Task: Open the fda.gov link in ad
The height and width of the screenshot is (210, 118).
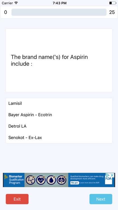Action: 75,183
